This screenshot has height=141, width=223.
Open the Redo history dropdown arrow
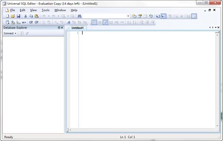coord(59,16)
